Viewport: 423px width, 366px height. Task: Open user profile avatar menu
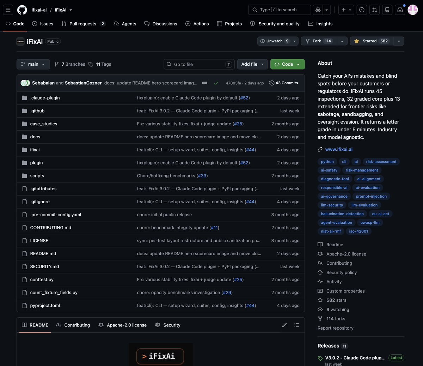pyautogui.click(x=413, y=10)
